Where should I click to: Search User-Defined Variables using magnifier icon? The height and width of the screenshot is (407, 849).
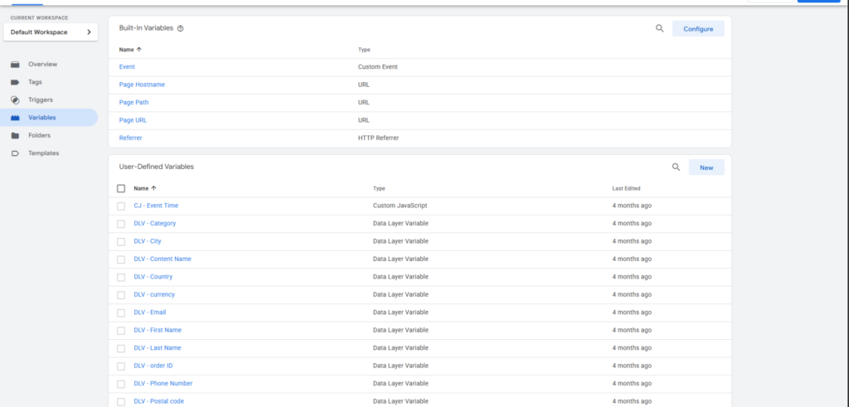point(676,167)
